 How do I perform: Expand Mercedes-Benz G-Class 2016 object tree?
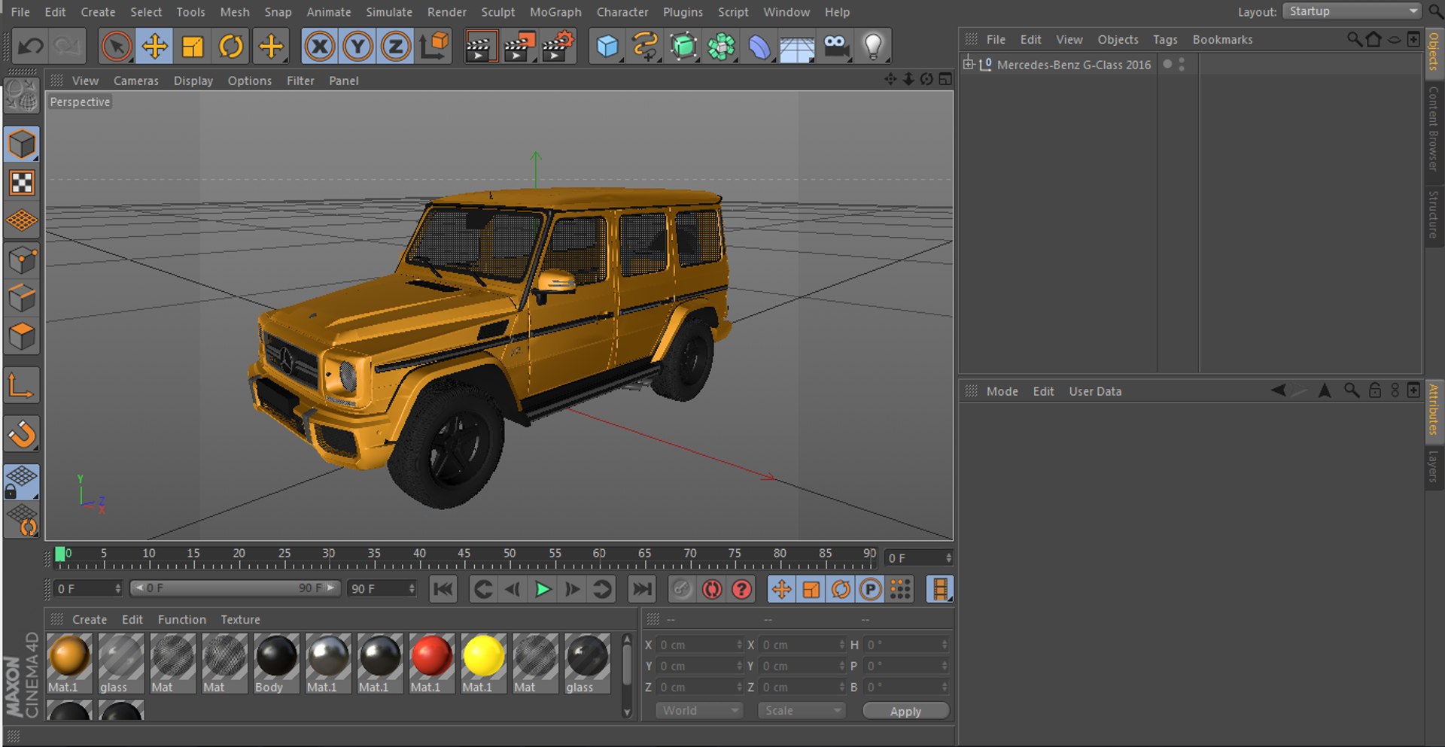[969, 64]
